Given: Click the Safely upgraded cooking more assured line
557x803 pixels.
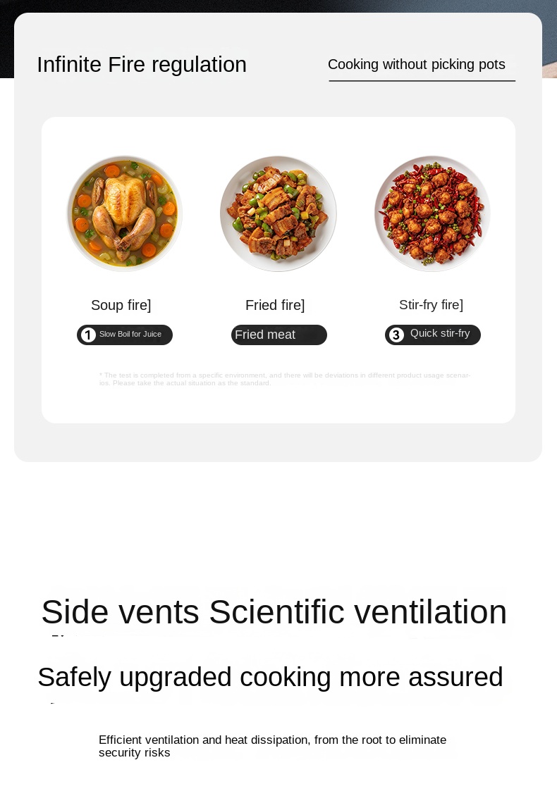Looking at the screenshot, I should (270, 677).
